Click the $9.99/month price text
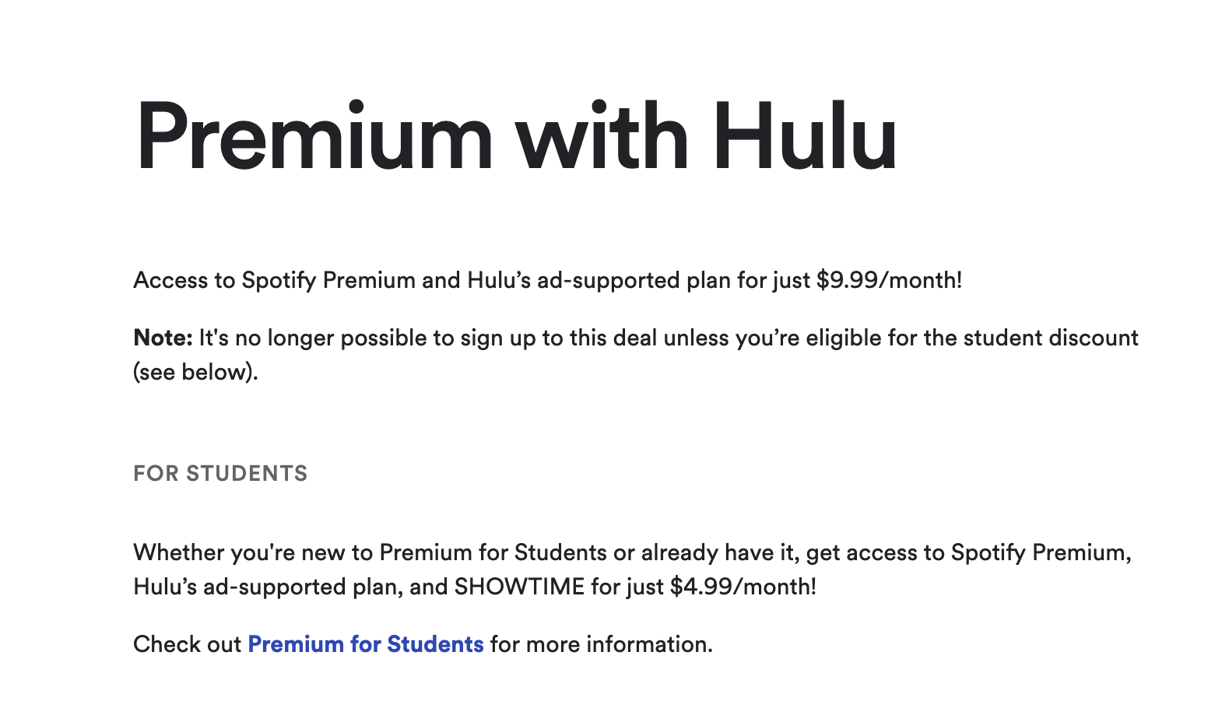This screenshot has width=1222, height=708. pyautogui.click(x=889, y=280)
